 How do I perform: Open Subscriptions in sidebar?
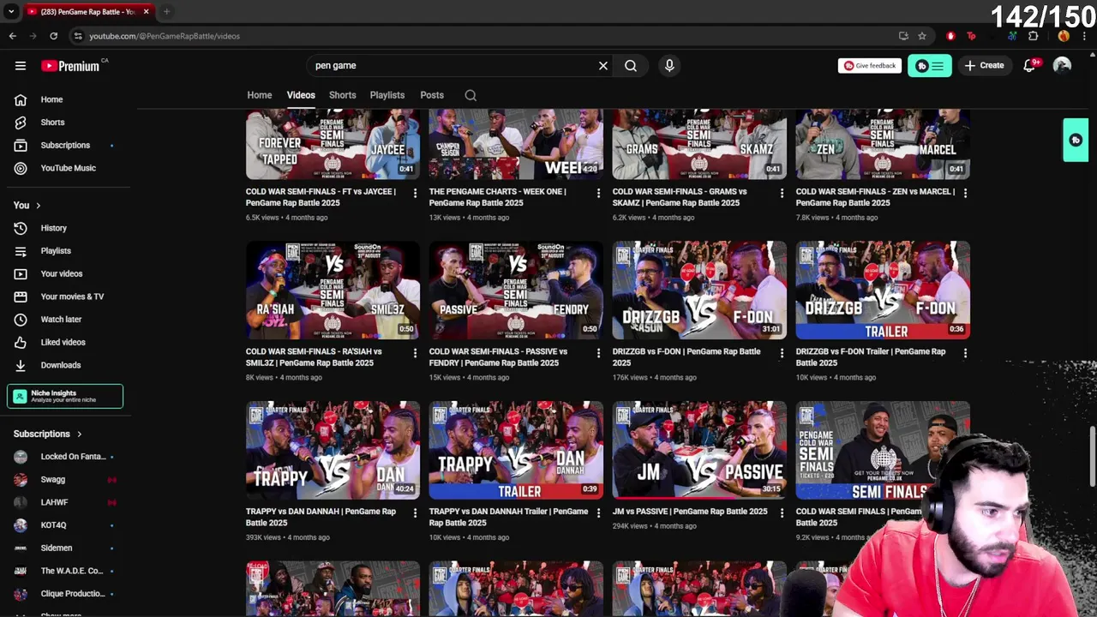click(65, 145)
